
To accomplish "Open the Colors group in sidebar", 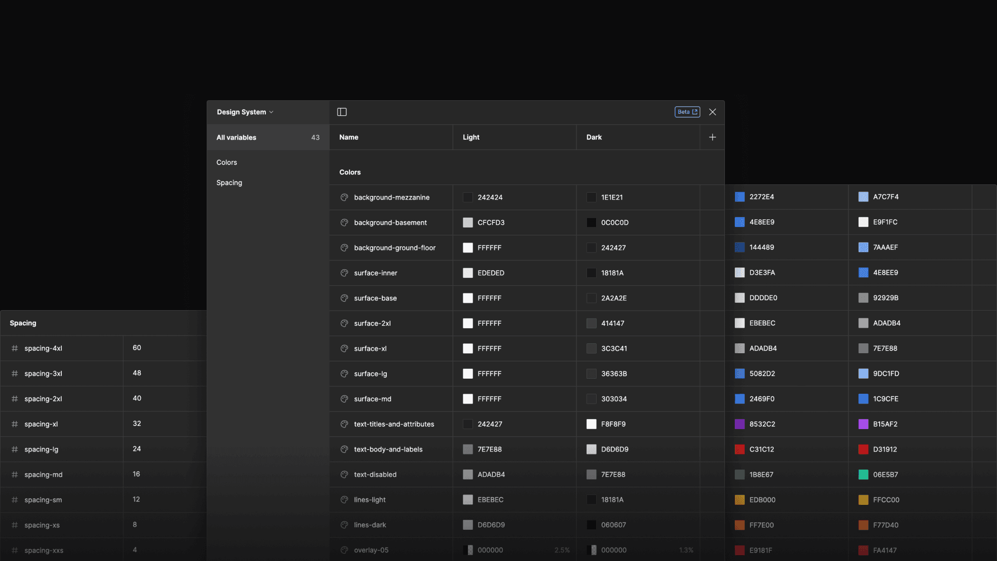I will [x=226, y=162].
